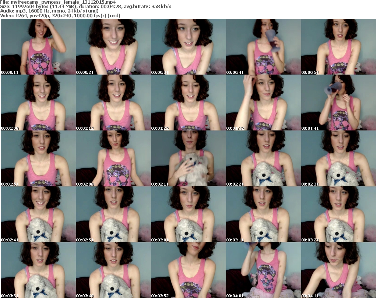Screen dimensions: 377x298
Task: Select the thumbnail stamped 00:03:01
Action: coord(188,214)
